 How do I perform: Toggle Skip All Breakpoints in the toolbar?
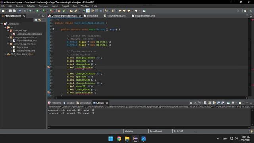tap(25, 11)
